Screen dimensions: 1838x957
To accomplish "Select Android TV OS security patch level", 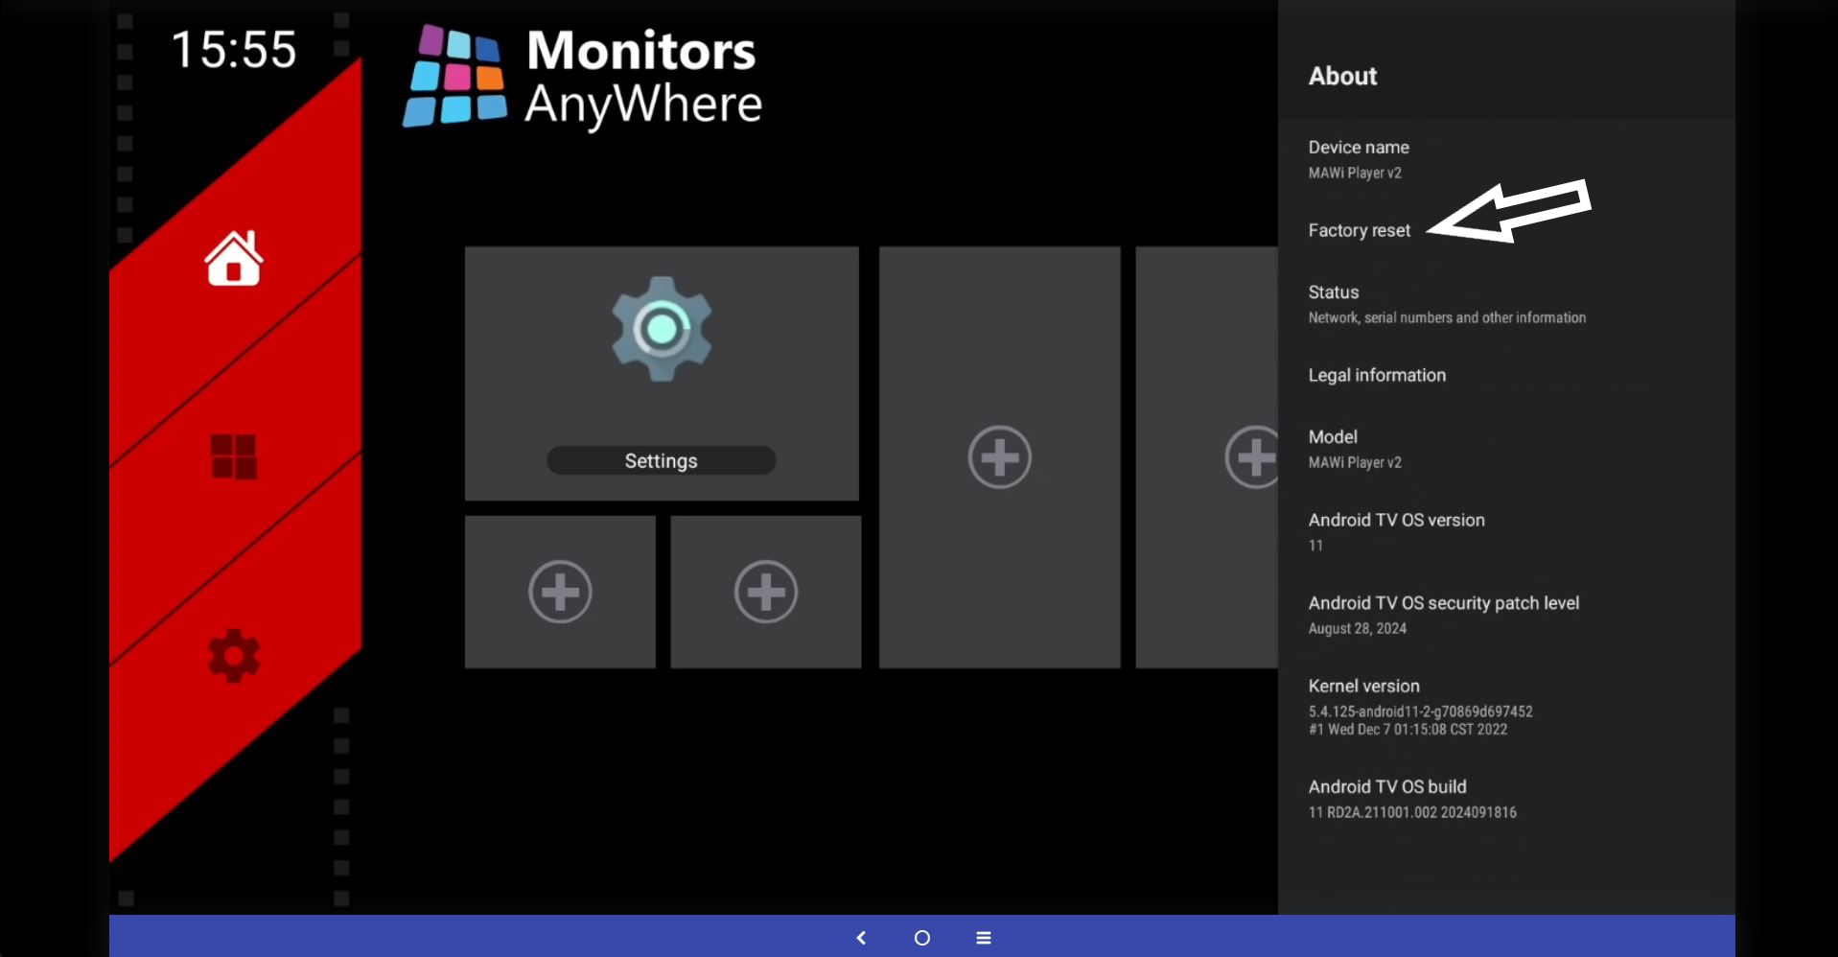I will (x=1443, y=615).
